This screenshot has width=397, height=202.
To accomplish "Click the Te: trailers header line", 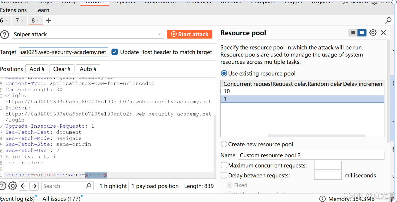I will [x=24, y=162].
